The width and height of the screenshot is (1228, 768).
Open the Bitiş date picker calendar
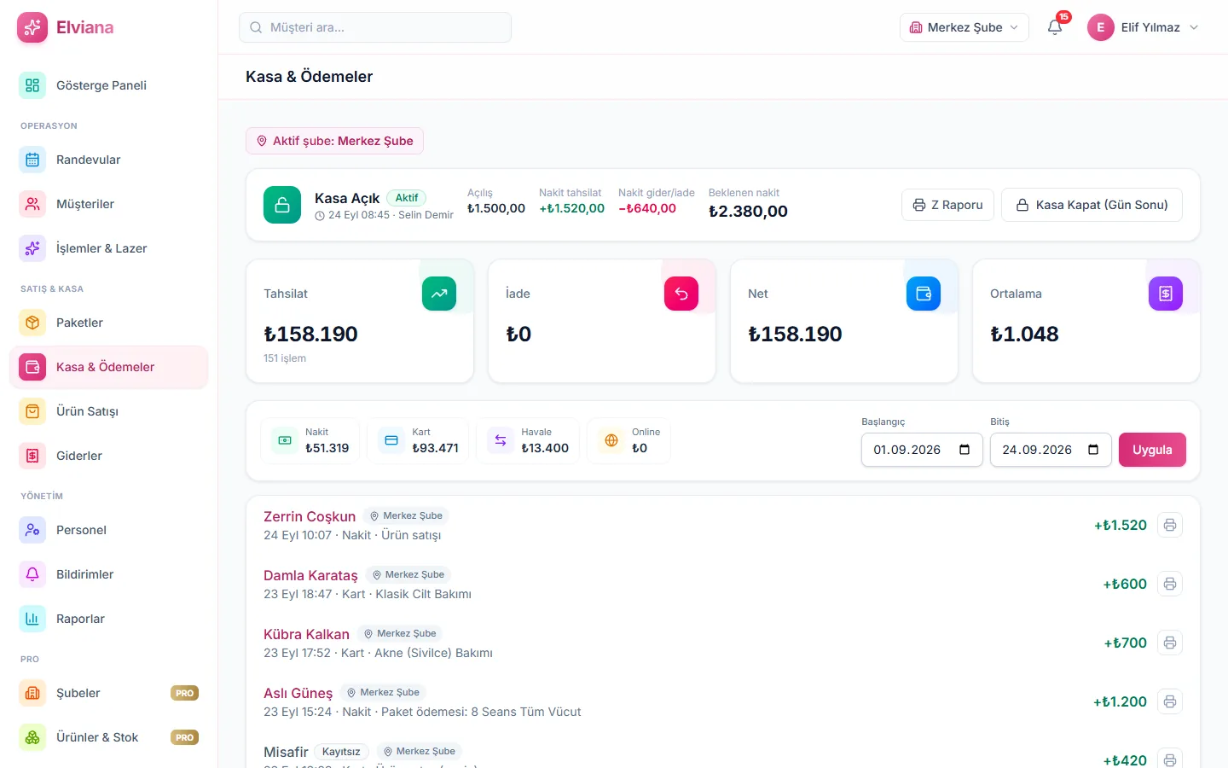1093,450
